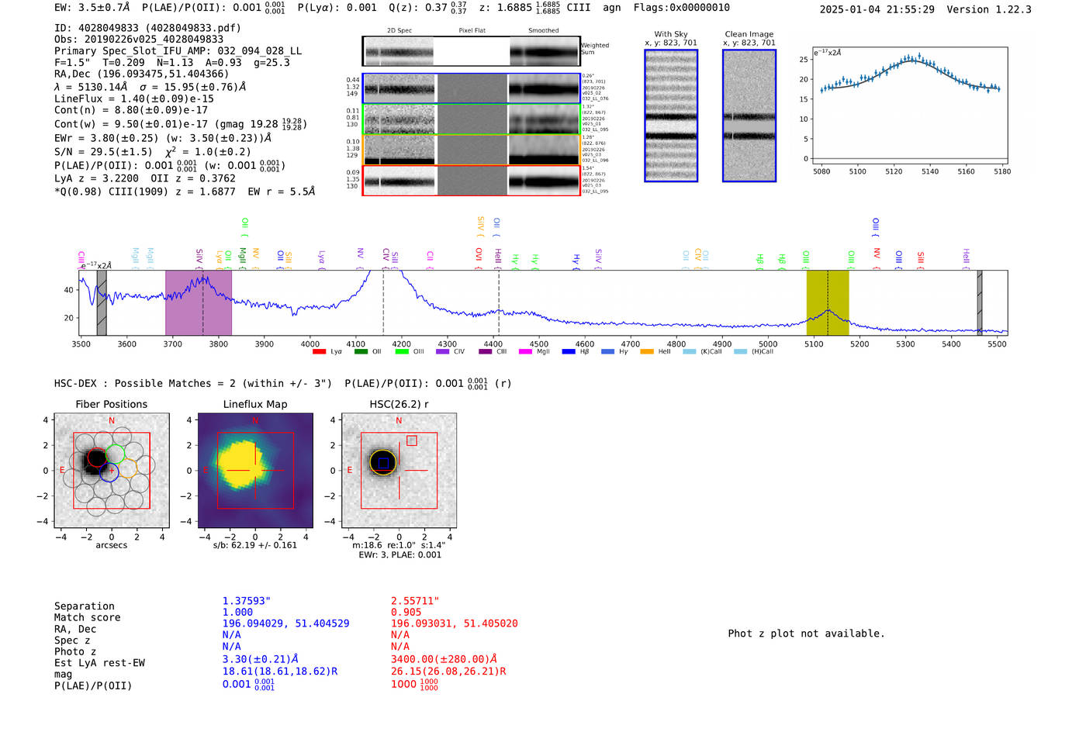Viewport: 1086px width, 739px height.
Task: Click 'Phot z plot not available.' text
Action: click(x=806, y=634)
